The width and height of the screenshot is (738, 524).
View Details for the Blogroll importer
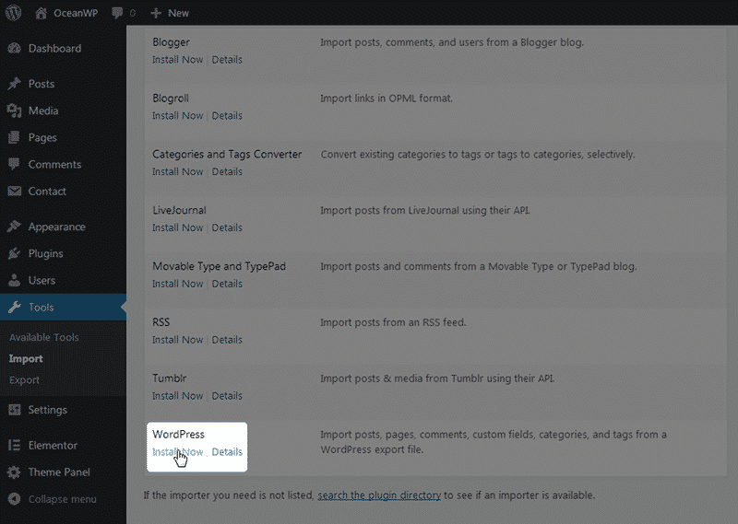tap(227, 116)
